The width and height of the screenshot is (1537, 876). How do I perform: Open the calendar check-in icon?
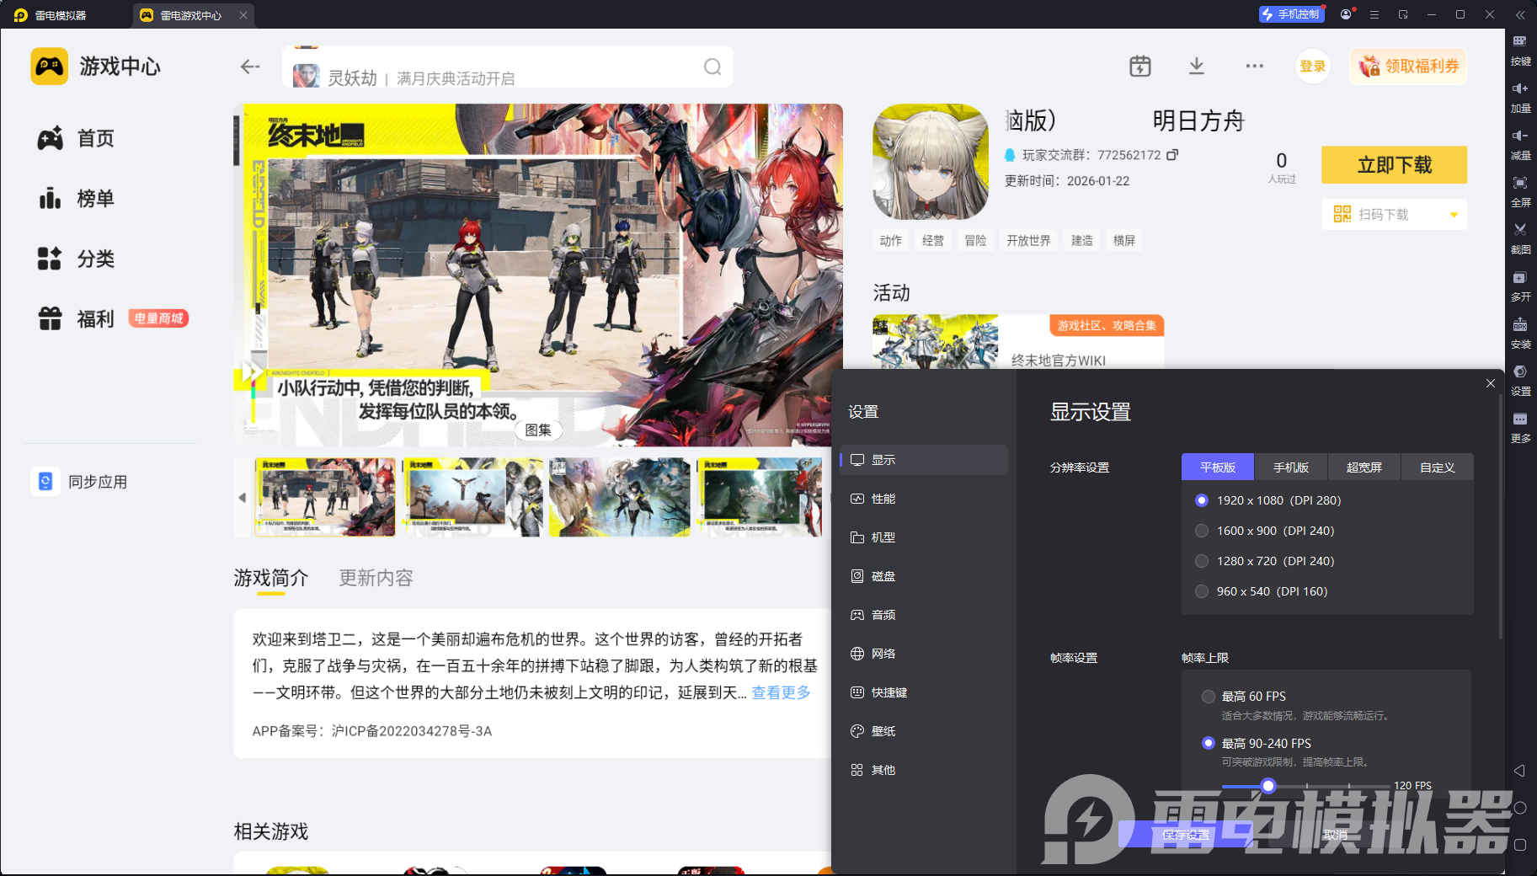click(1139, 67)
